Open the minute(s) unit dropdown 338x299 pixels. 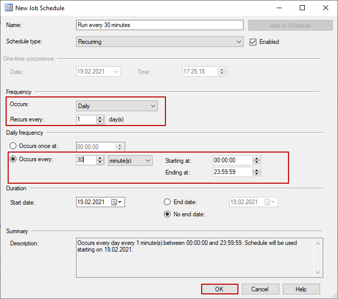[130, 161]
